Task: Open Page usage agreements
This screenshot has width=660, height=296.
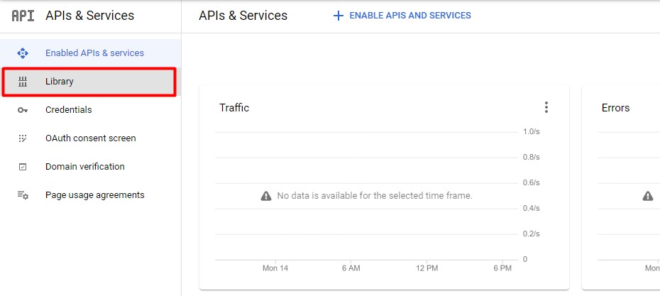Action: coord(94,195)
